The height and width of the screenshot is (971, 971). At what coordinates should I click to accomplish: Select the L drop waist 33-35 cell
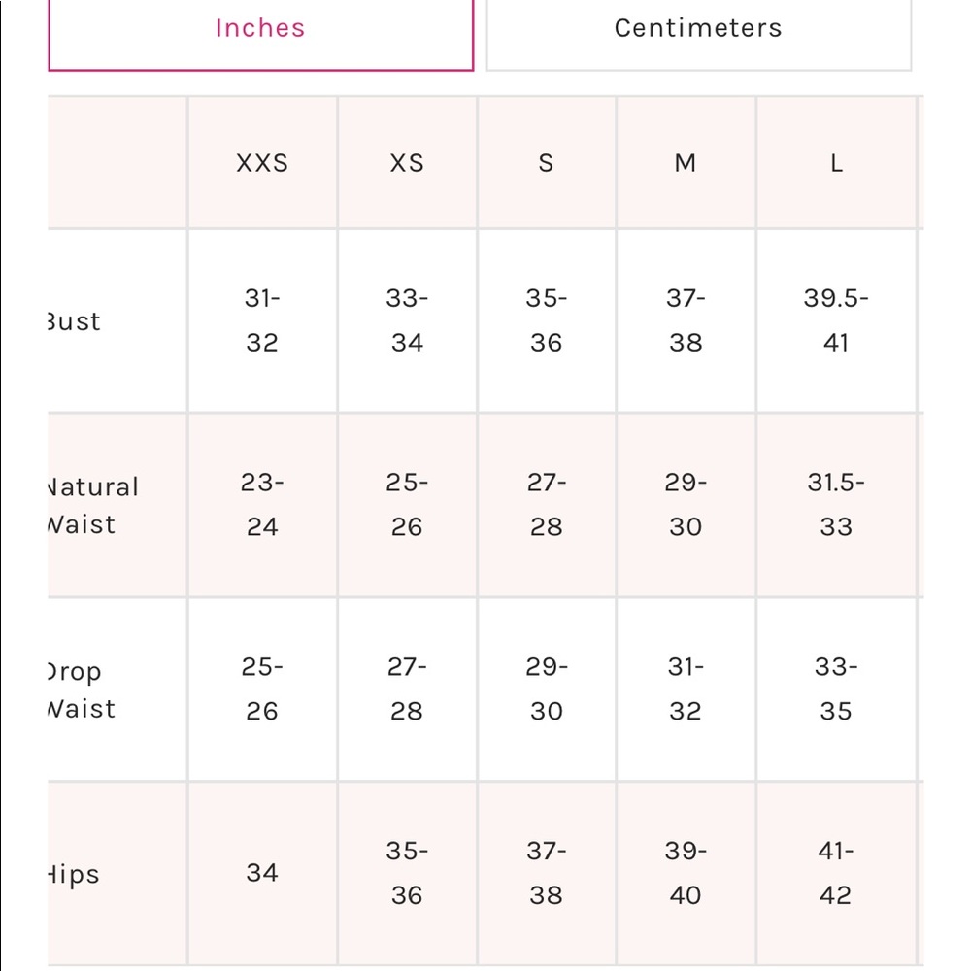point(837,689)
